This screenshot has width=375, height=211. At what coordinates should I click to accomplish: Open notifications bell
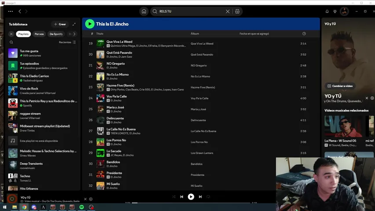click(x=327, y=11)
